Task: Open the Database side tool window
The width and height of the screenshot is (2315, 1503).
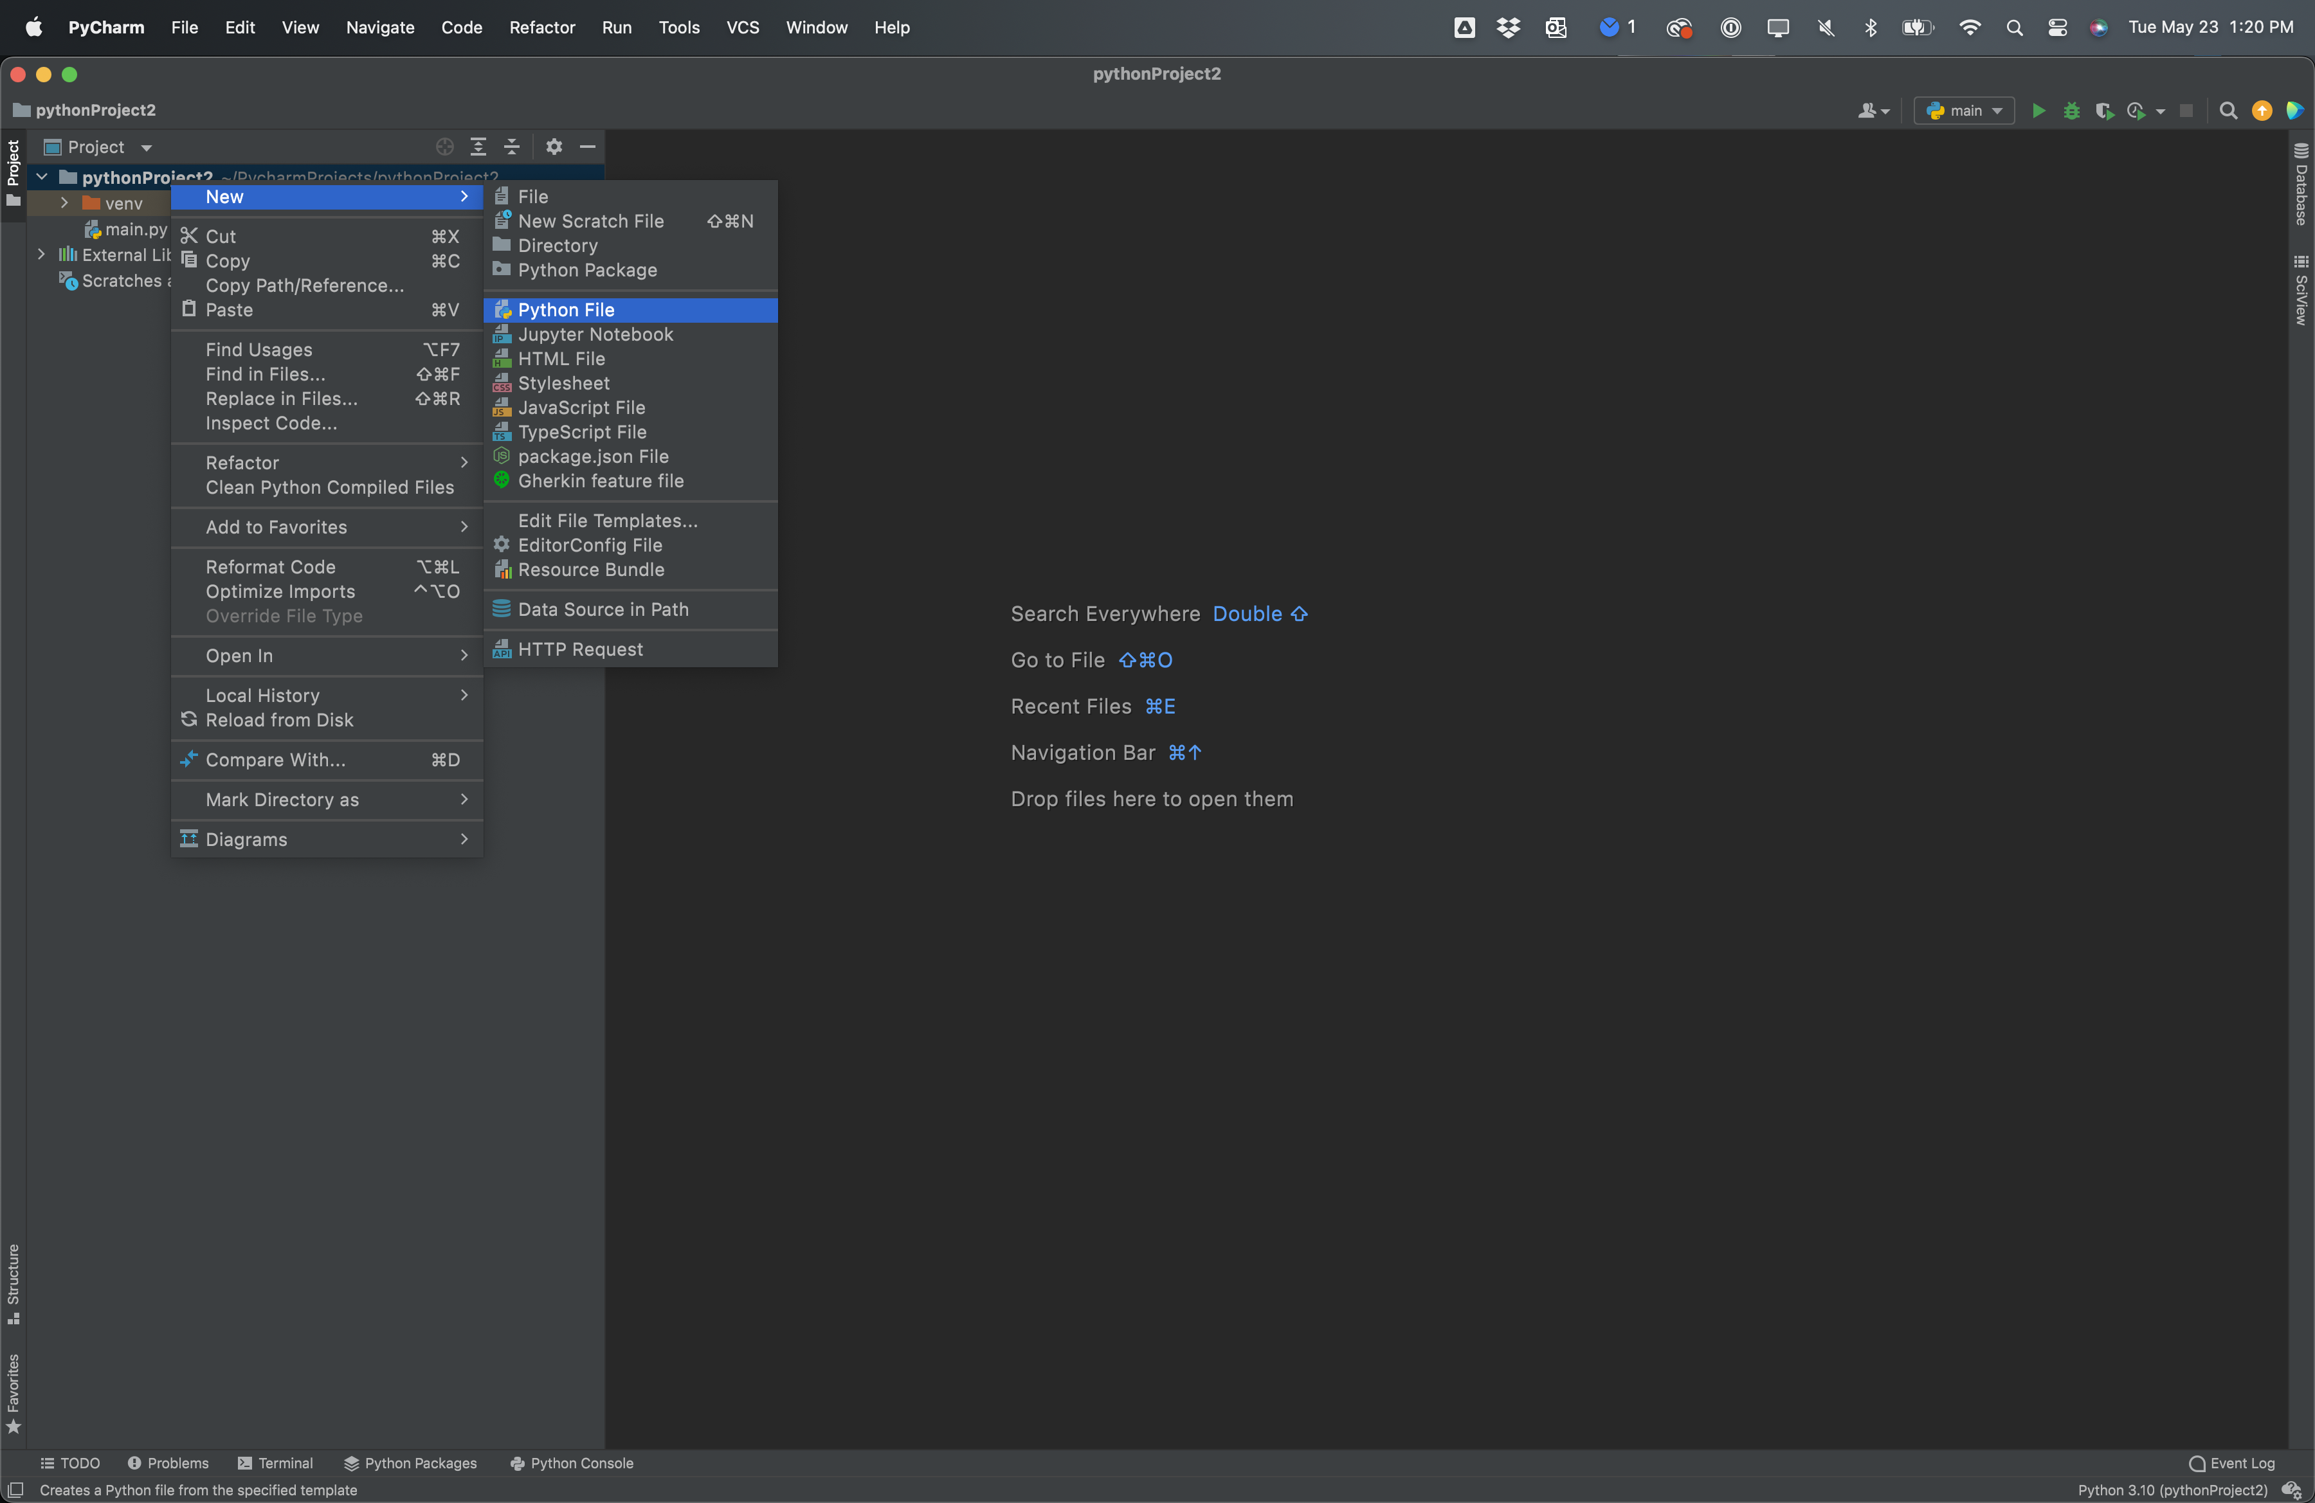Action: (x=2301, y=184)
